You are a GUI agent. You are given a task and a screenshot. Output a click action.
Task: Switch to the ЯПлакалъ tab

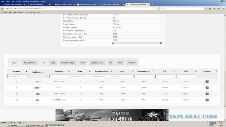pos(63,5)
